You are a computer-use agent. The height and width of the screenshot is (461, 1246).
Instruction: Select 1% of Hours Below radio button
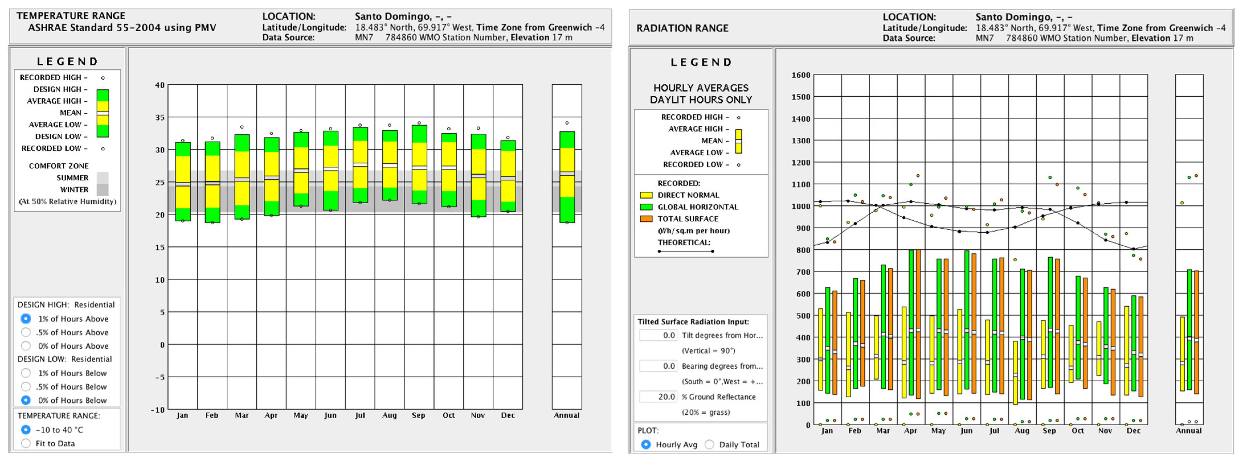[x=26, y=373]
